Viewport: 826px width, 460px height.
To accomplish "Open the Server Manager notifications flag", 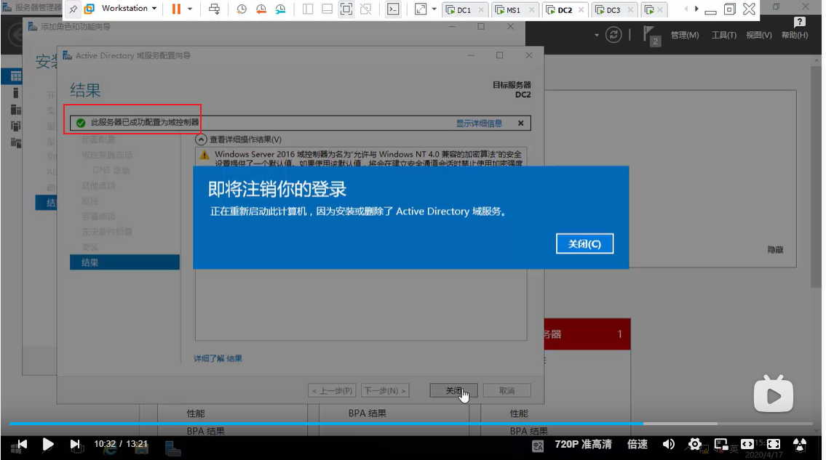I will [651, 36].
